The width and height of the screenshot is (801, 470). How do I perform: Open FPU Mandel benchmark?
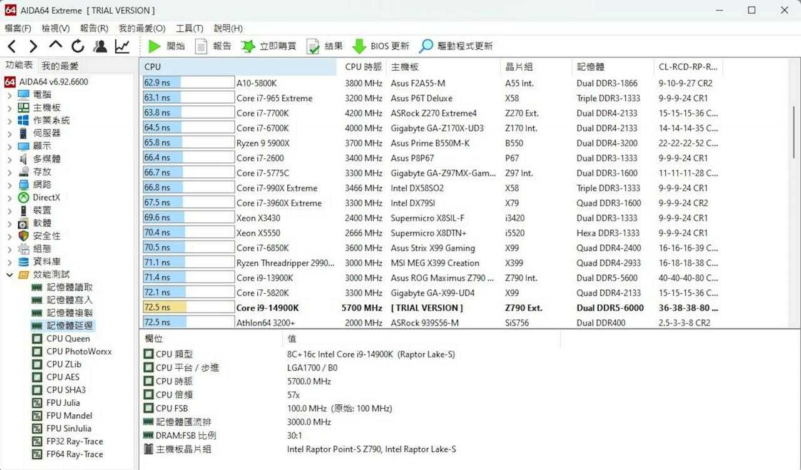[x=62, y=416]
